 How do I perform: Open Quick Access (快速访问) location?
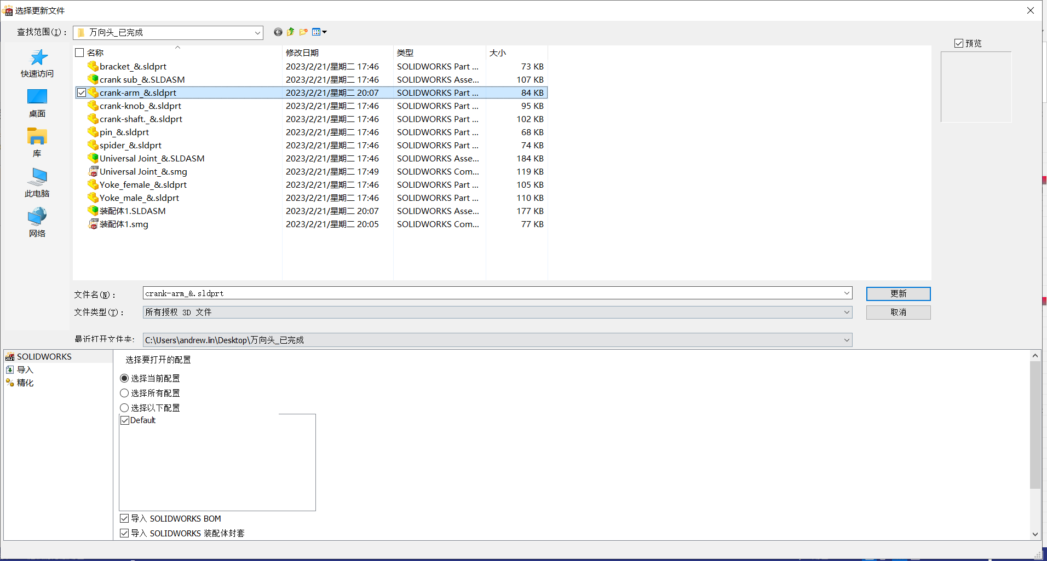[x=37, y=63]
